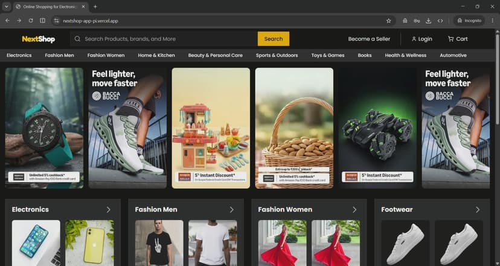Click the address bar URL
The height and width of the screenshot is (266, 500).
(x=91, y=21)
